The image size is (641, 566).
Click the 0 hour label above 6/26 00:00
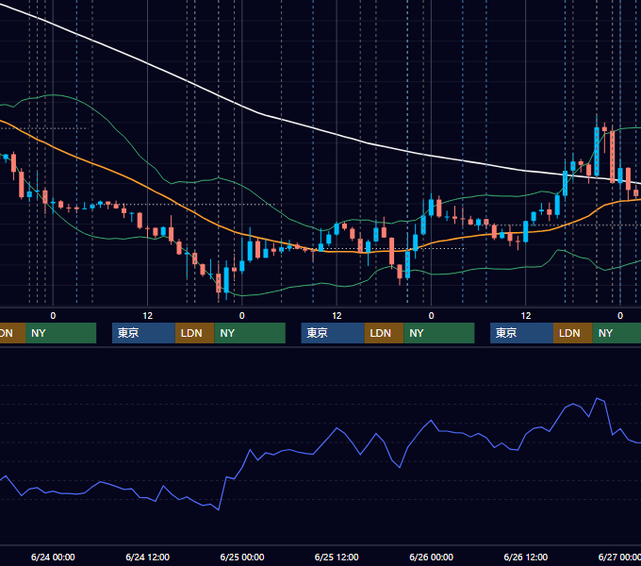[x=431, y=316]
